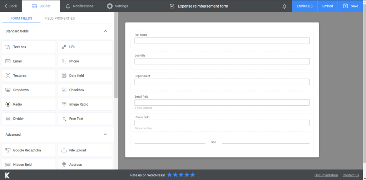Rate with the second star
This screenshot has height=180, width=366.
[x=175, y=175]
